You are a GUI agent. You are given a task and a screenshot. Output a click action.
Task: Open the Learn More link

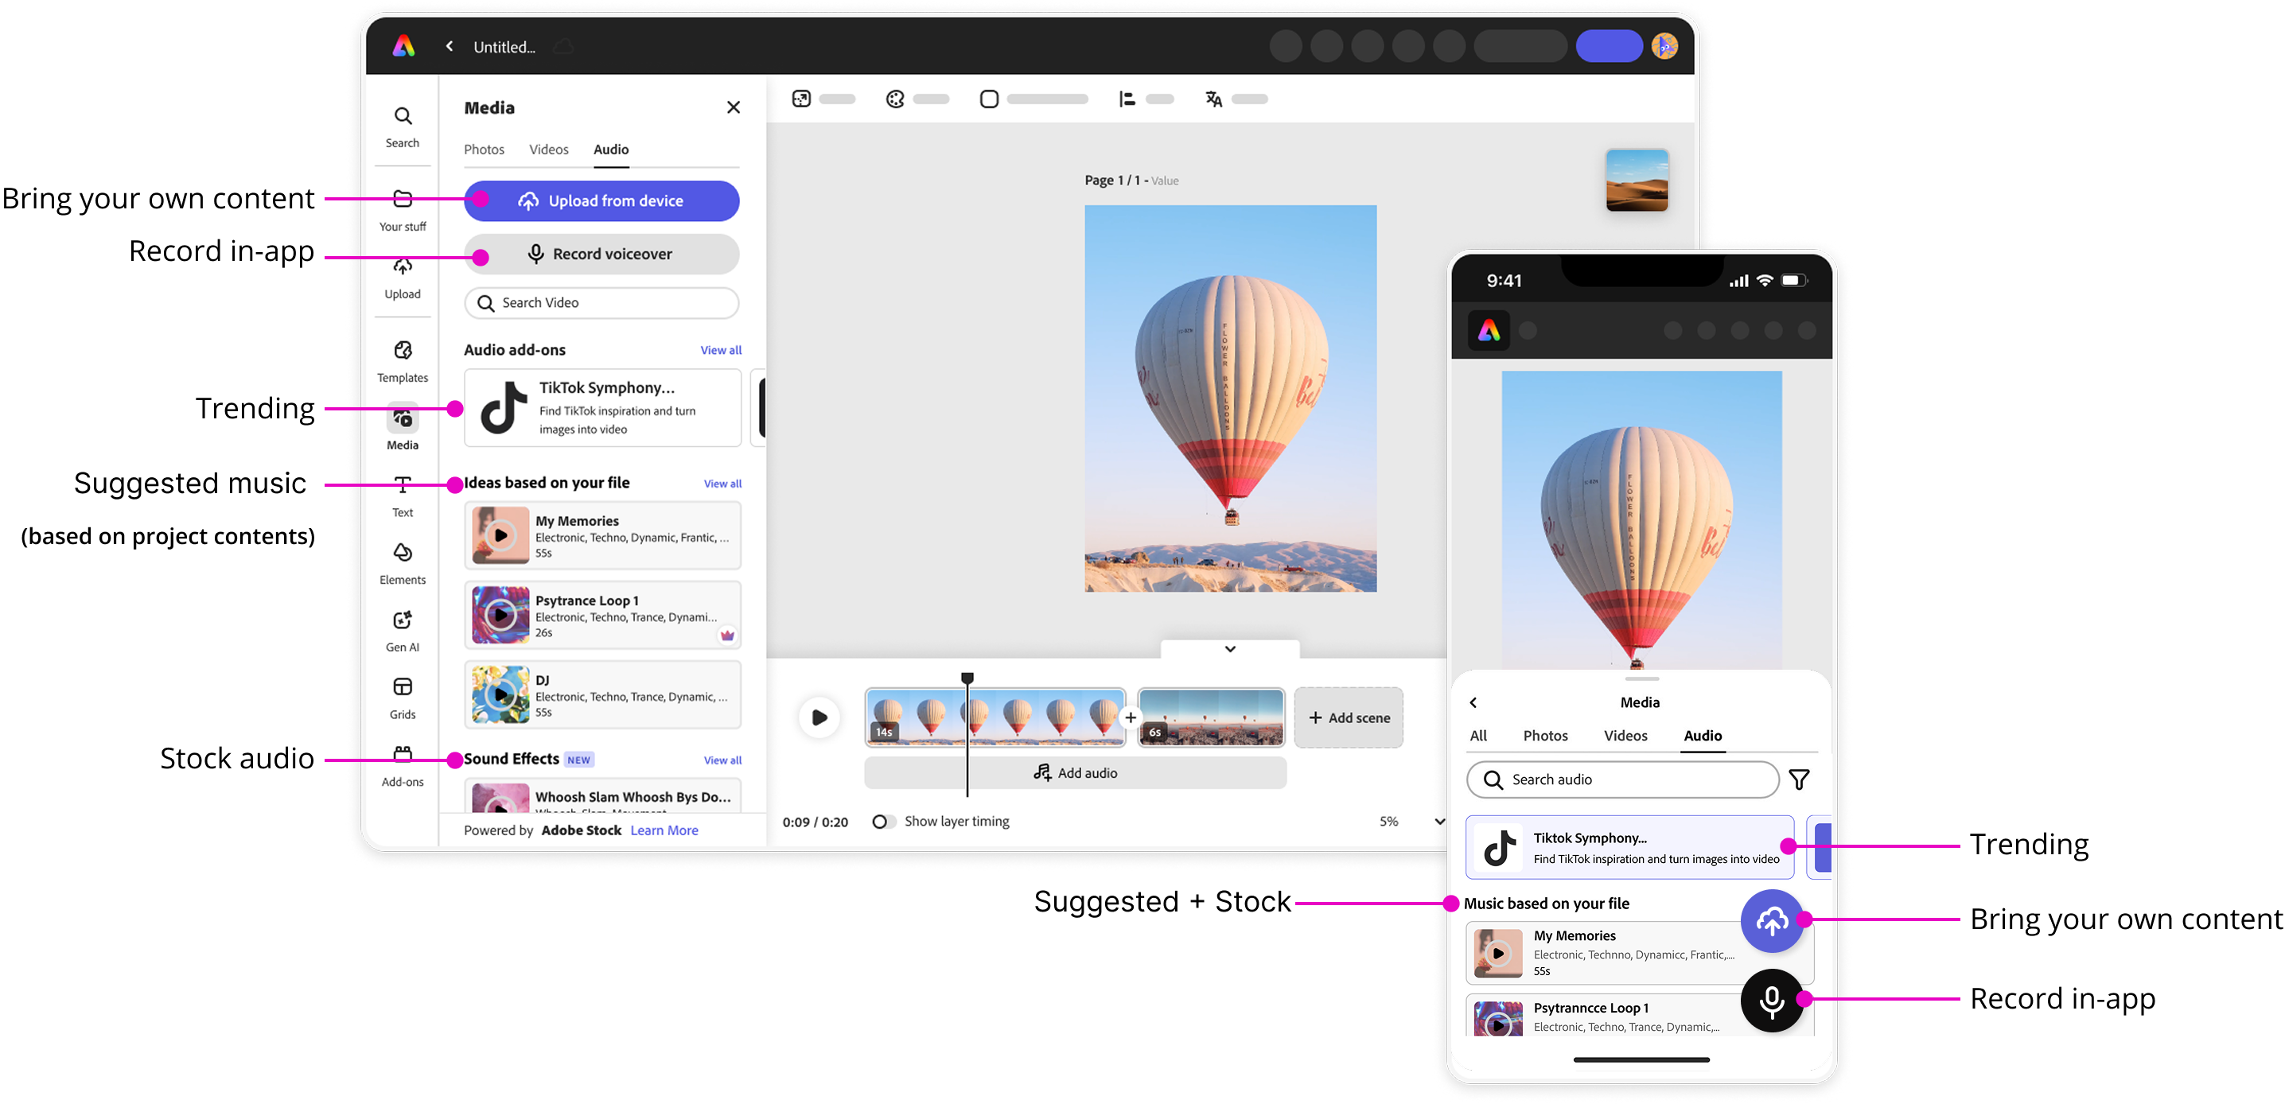(x=664, y=831)
